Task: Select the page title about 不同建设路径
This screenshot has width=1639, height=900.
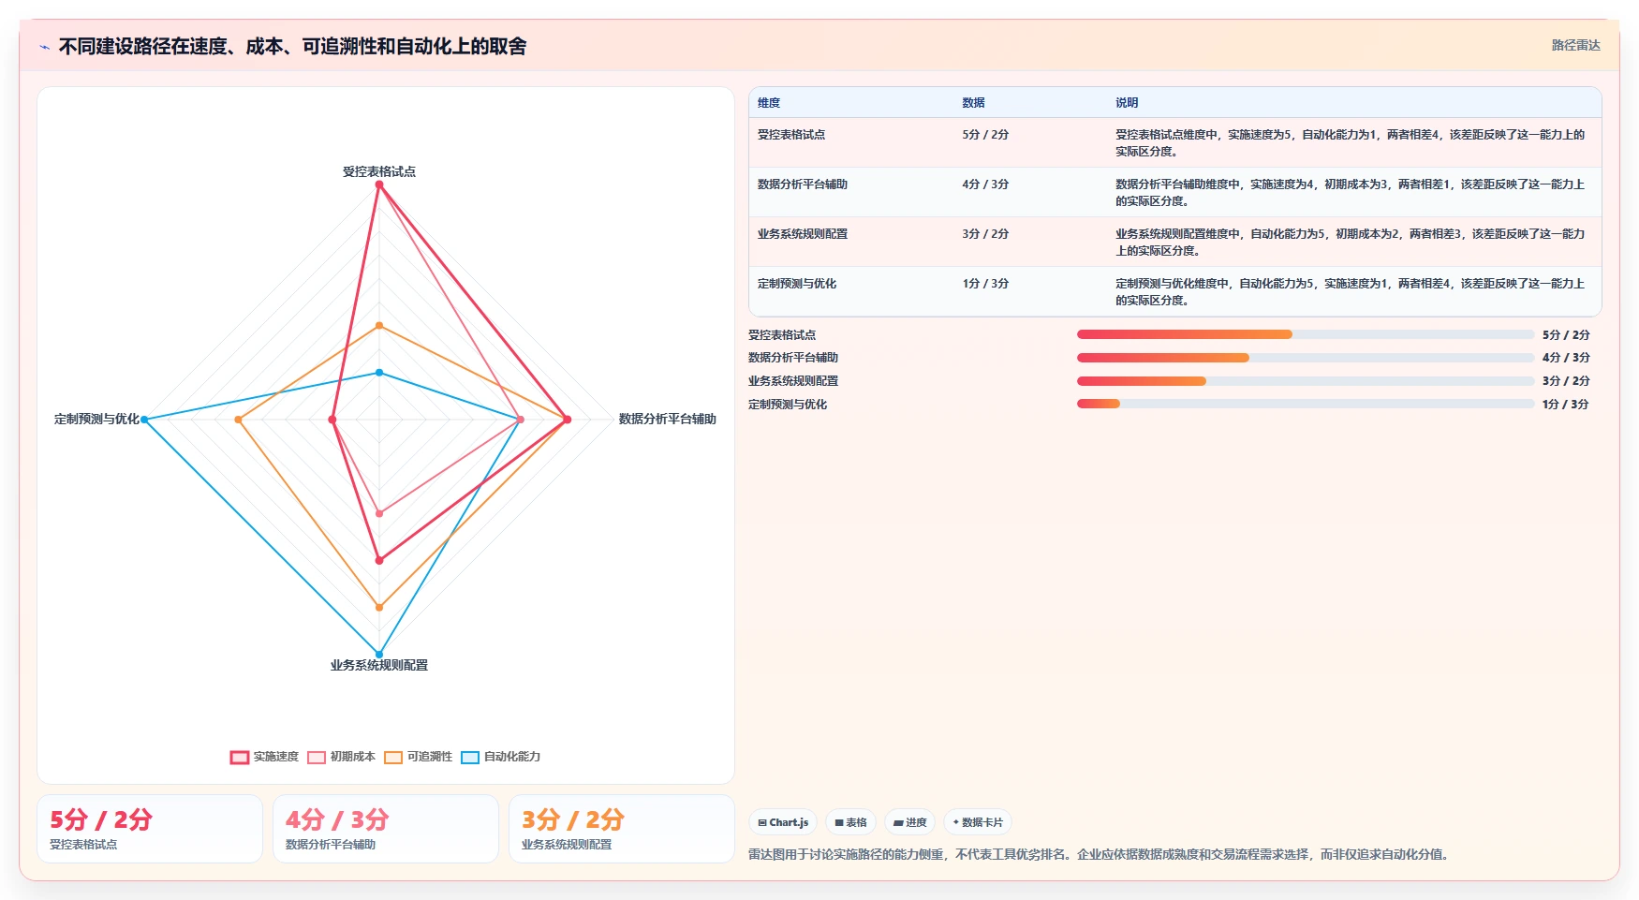Action: [292, 46]
